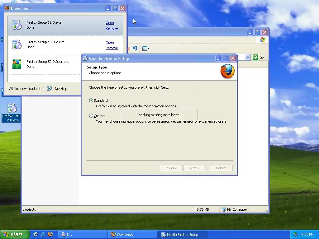
Task: Click Show Desktop quick launch icon
Action: (x=36, y=234)
